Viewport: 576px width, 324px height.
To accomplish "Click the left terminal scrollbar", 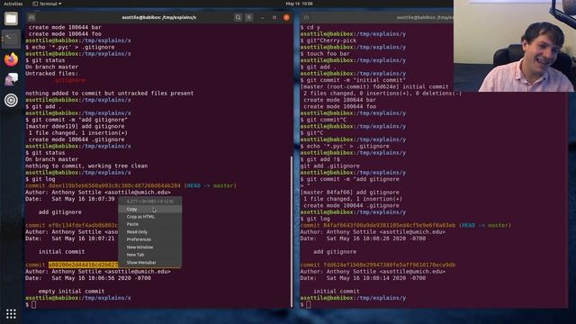I will 292,231.
